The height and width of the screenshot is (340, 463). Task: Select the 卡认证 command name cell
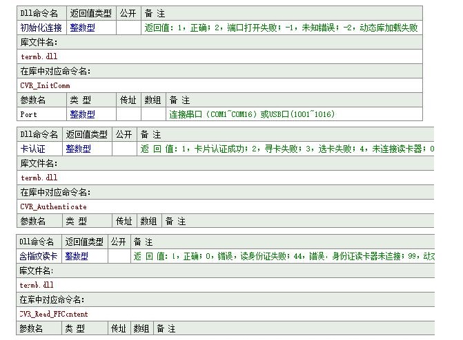pyautogui.click(x=39, y=149)
